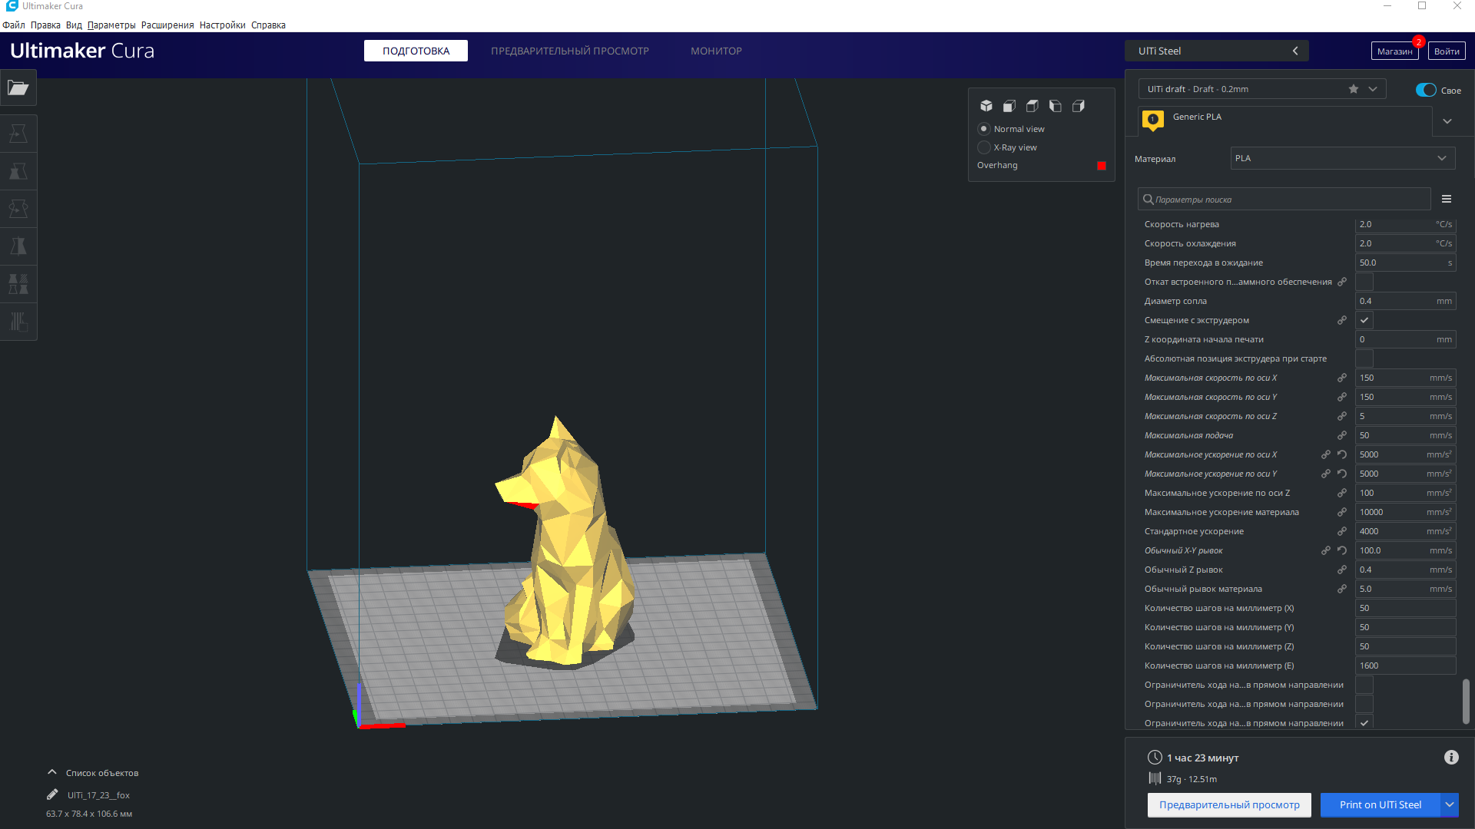Select UlTi_17_23__fox in object list

(98, 795)
